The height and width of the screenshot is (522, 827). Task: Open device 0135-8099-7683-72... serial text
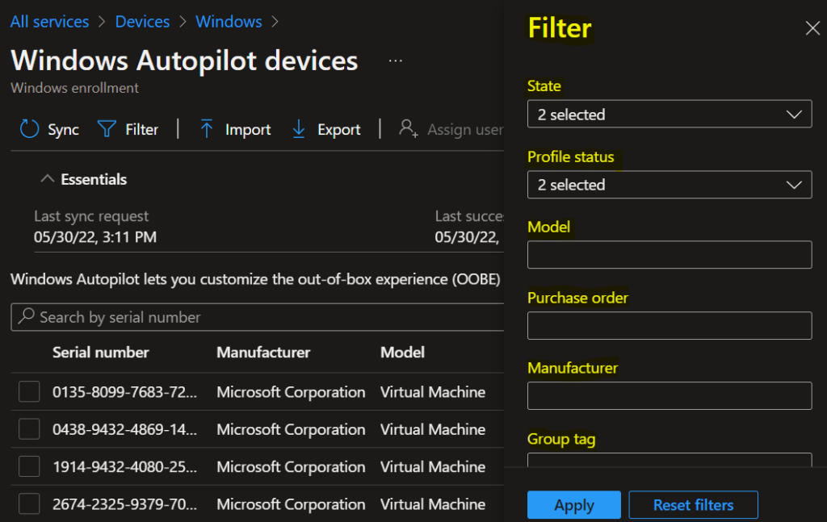(124, 392)
